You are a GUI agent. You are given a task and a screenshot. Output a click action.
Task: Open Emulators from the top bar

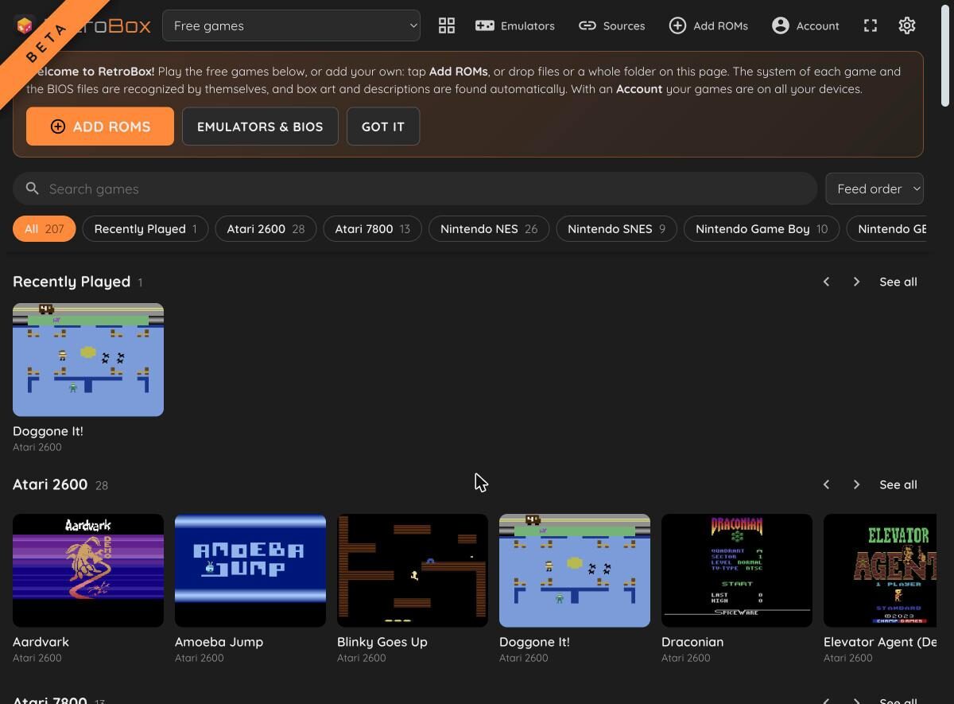point(515,25)
